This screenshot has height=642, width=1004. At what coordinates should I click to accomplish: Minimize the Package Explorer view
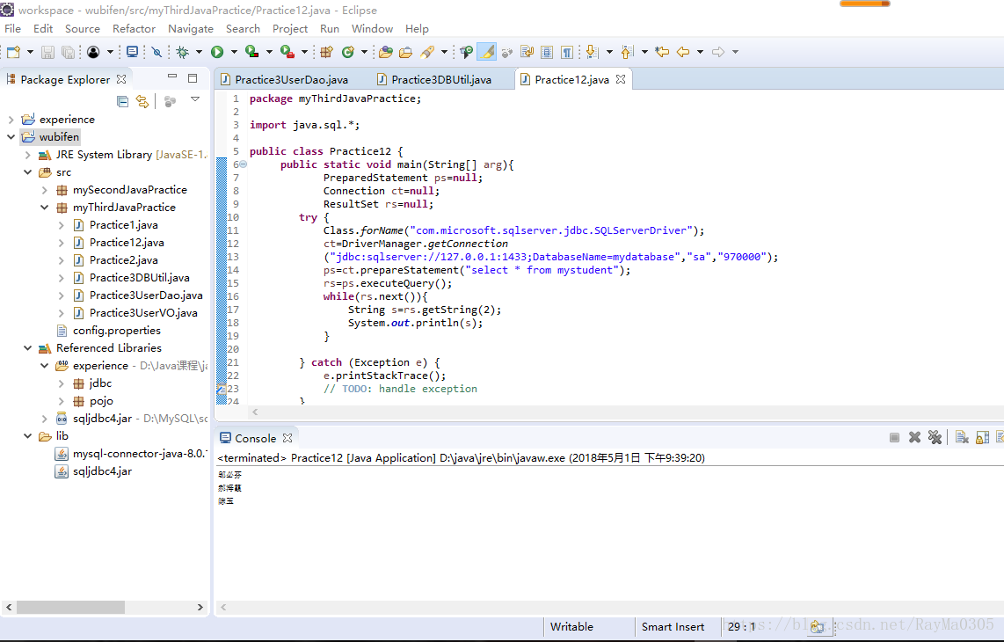click(x=171, y=77)
